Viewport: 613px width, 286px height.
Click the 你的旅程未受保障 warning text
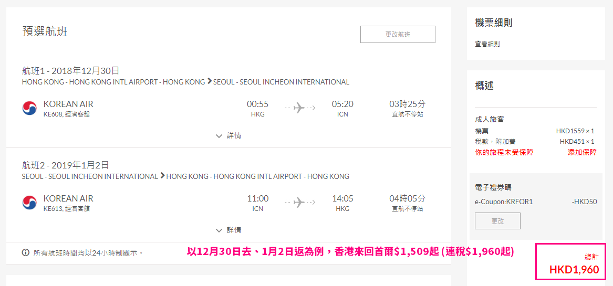point(504,152)
